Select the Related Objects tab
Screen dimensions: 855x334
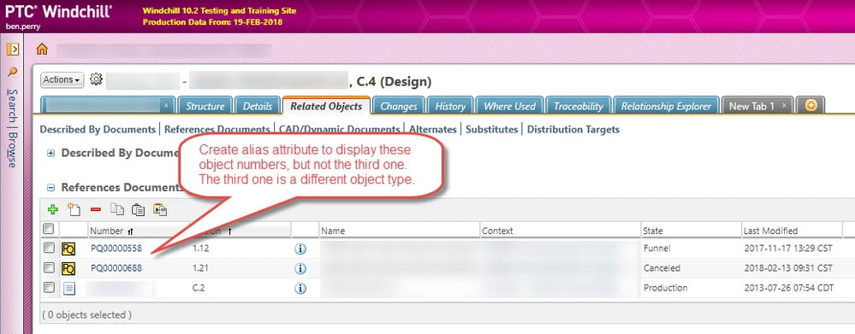(x=326, y=106)
